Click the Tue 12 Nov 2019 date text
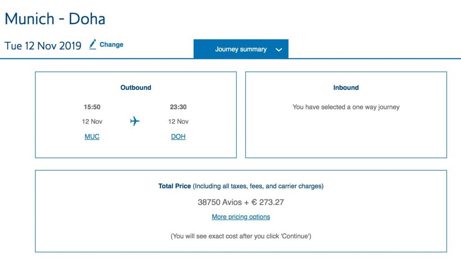461x262 pixels. click(43, 46)
